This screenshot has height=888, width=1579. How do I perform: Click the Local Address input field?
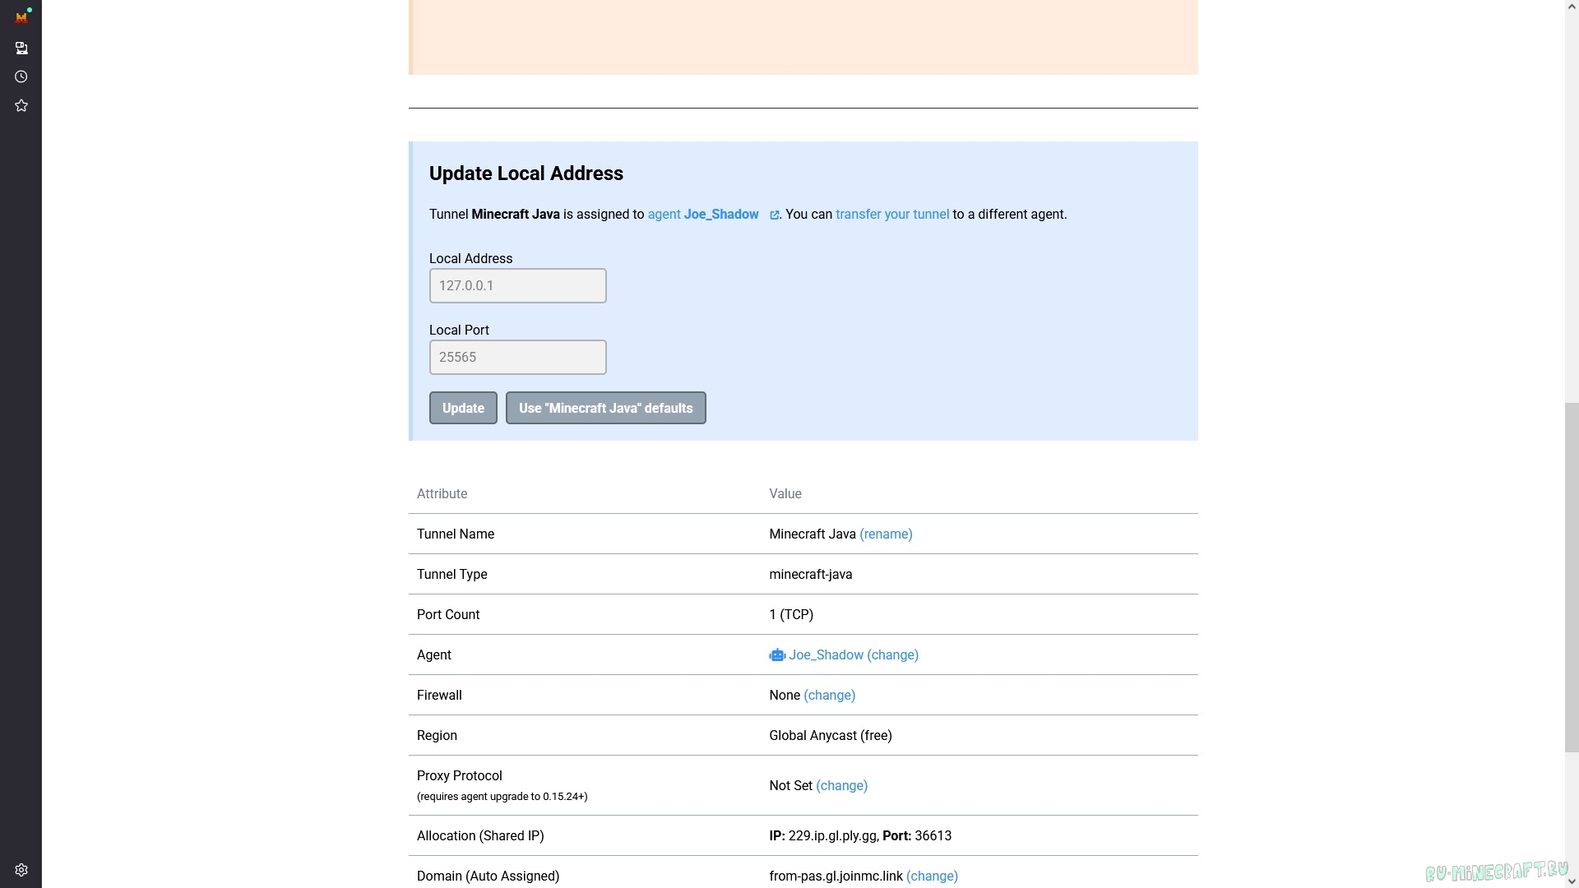pyautogui.click(x=517, y=285)
